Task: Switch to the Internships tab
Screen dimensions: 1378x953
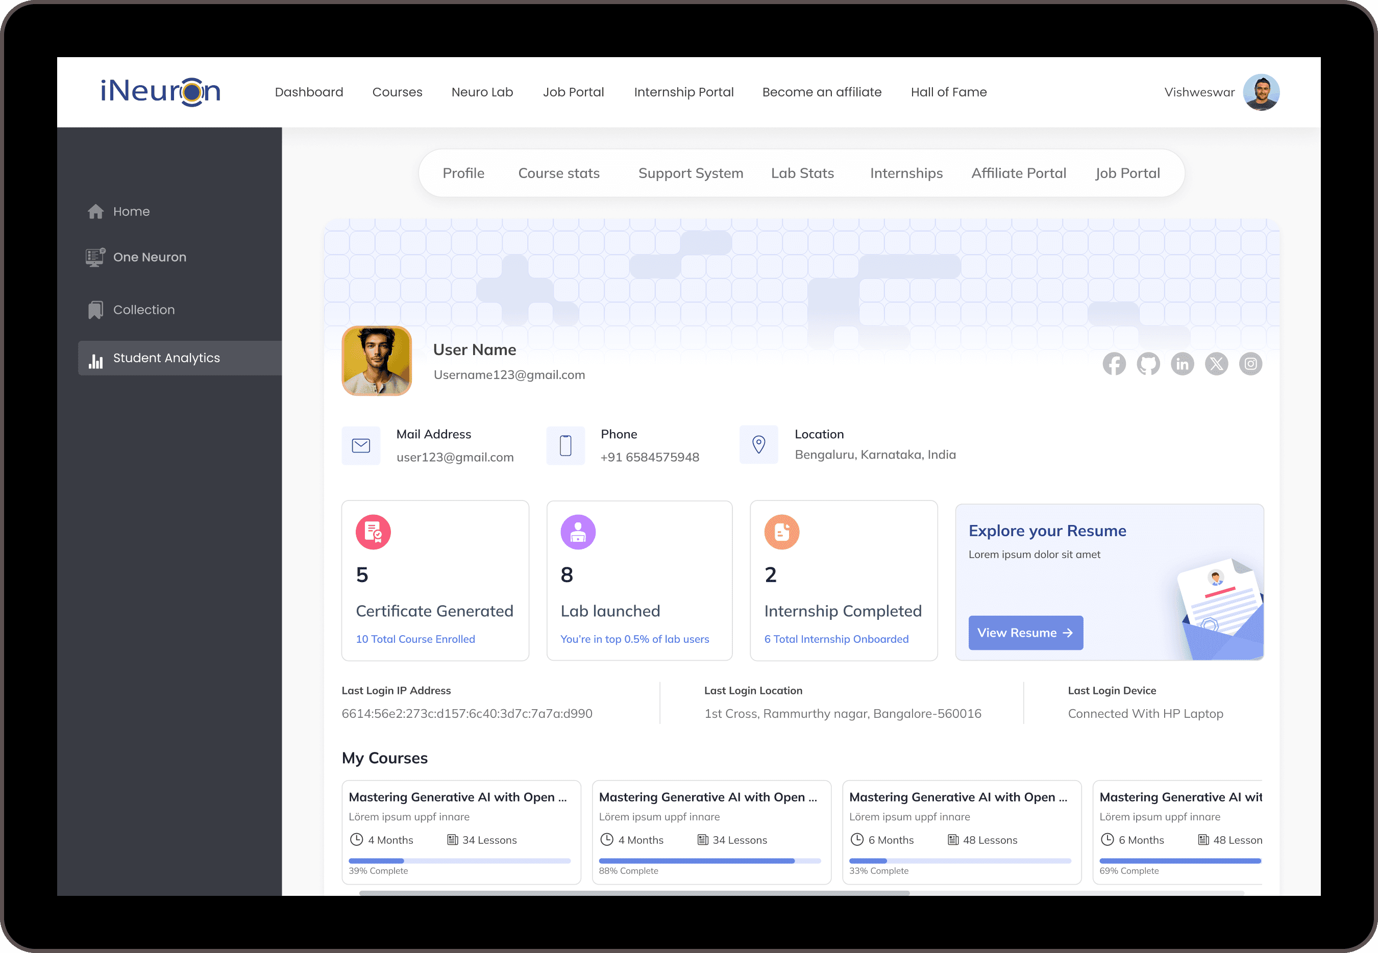Action: (x=906, y=173)
